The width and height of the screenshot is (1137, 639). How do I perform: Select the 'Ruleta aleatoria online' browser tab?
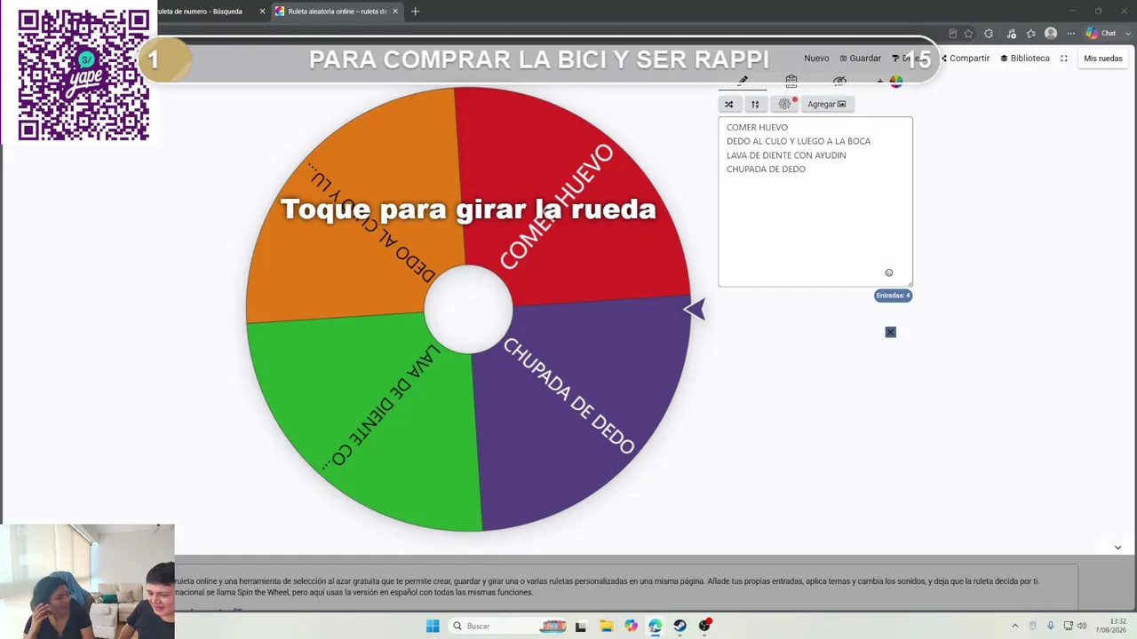(336, 12)
